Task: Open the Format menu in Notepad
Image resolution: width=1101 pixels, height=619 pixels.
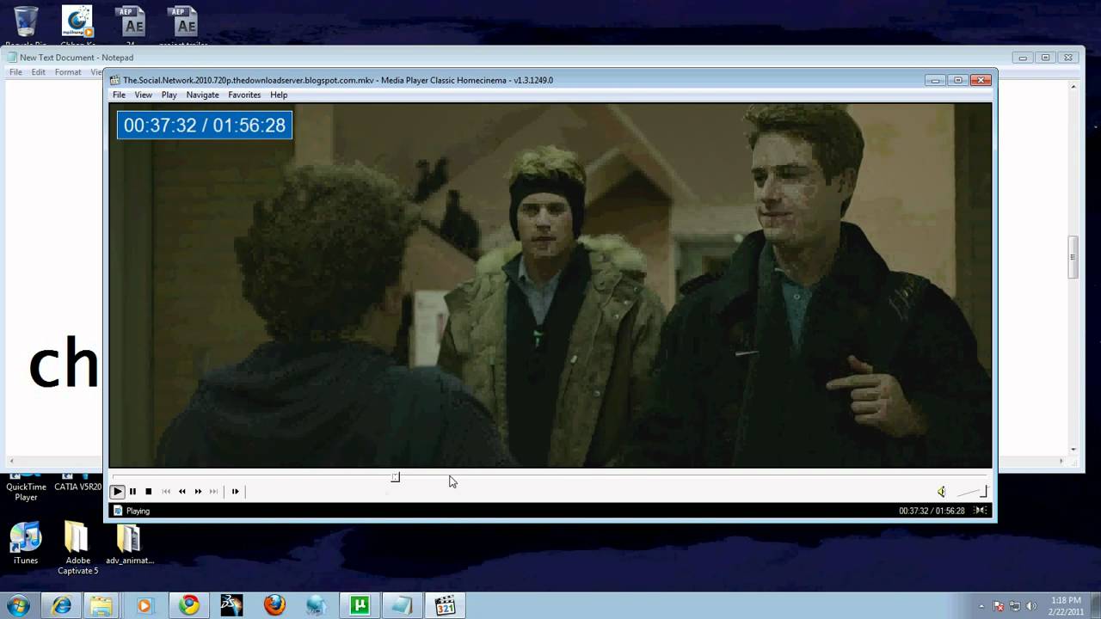Action: point(68,72)
